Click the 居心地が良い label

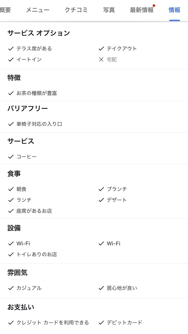pos(122,288)
